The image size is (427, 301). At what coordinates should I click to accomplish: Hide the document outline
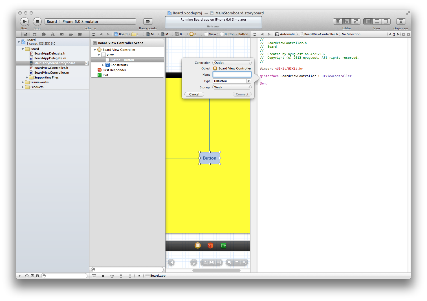tap(171, 262)
